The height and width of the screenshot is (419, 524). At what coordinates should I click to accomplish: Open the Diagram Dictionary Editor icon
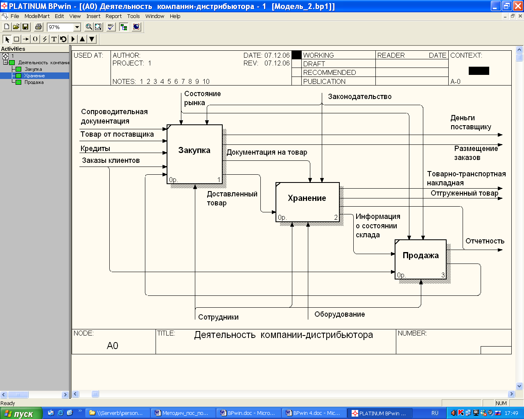[63, 39]
